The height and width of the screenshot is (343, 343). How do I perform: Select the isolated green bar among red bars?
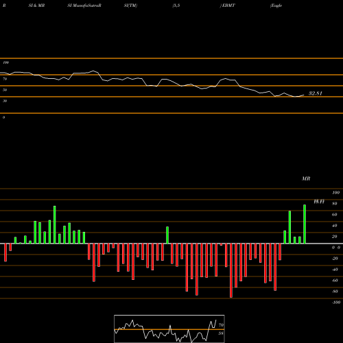pos(167,235)
